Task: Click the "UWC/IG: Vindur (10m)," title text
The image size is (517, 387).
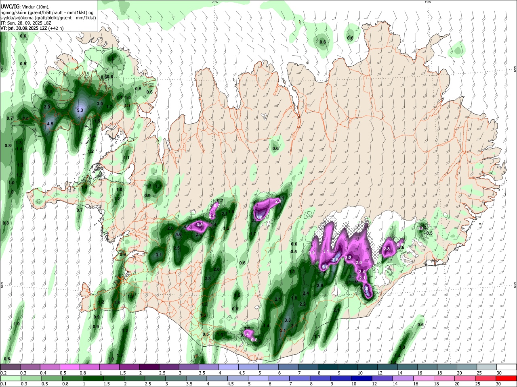Action: [25, 6]
